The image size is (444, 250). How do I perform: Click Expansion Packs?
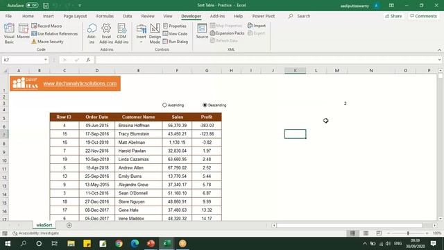(227, 33)
